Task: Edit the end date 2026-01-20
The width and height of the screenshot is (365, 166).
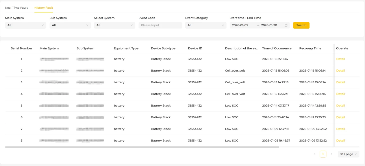Action: 269,25
